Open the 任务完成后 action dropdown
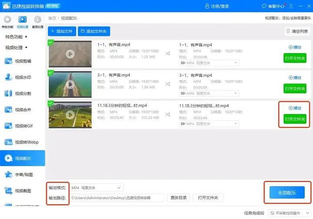The image size is (313, 219). coord(290,213)
